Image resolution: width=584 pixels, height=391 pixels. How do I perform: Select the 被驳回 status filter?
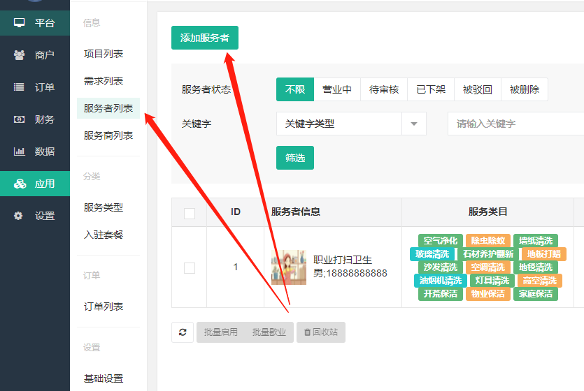[x=478, y=89]
